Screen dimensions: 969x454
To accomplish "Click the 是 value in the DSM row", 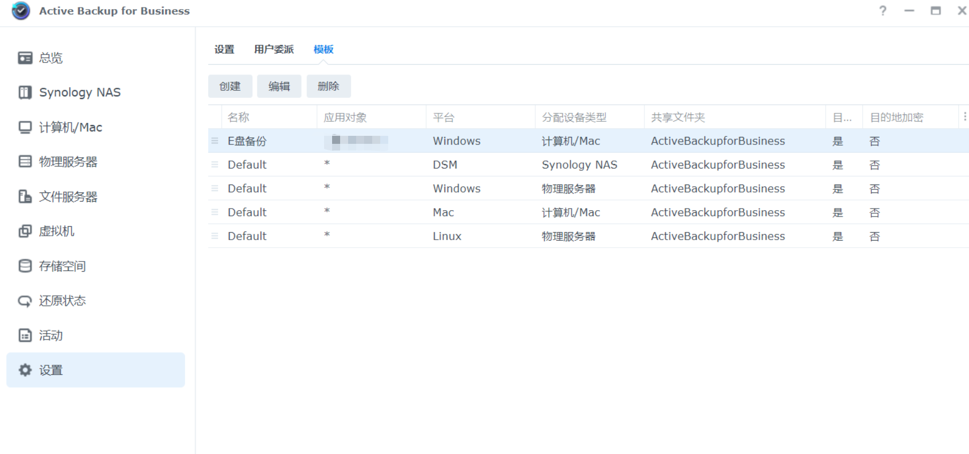I will [837, 165].
